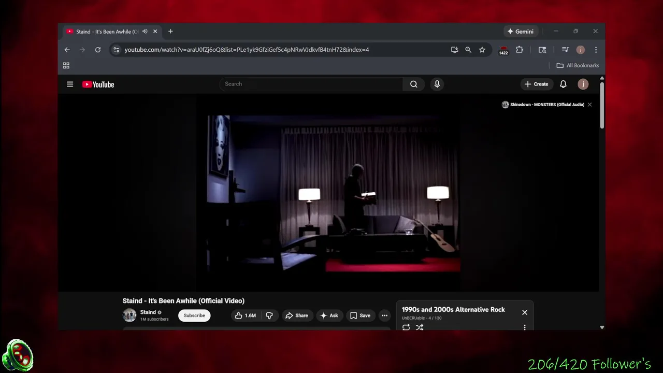Open the zoom level indicator

click(468, 50)
